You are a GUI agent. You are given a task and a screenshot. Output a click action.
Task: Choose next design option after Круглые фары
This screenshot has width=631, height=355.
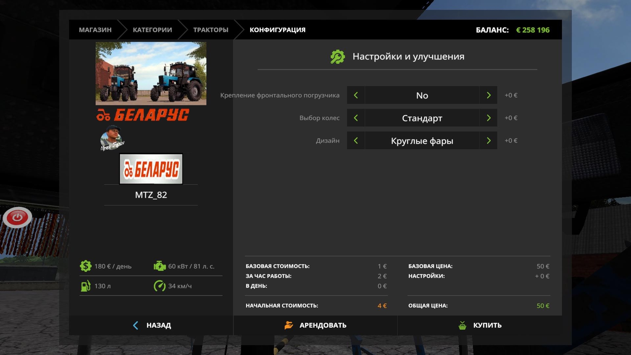coord(488,141)
